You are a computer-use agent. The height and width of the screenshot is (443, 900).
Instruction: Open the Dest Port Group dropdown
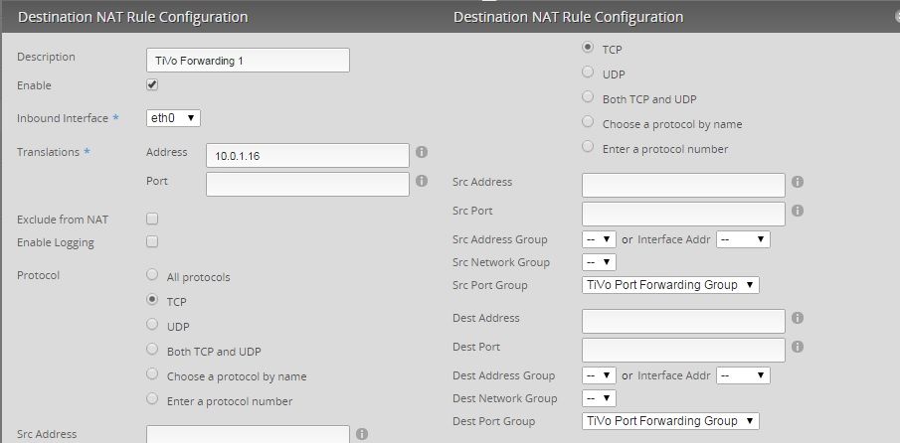[x=670, y=421]
